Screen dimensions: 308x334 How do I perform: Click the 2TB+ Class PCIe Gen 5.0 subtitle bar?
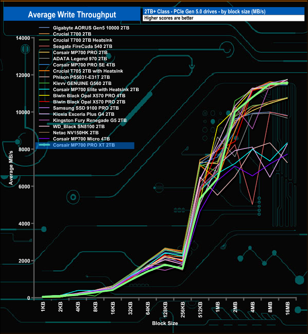[223, 11]
